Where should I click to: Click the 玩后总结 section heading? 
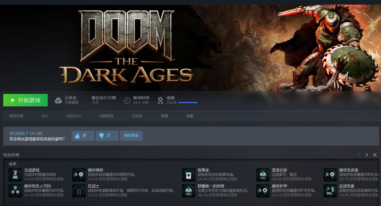click(11, 155)
